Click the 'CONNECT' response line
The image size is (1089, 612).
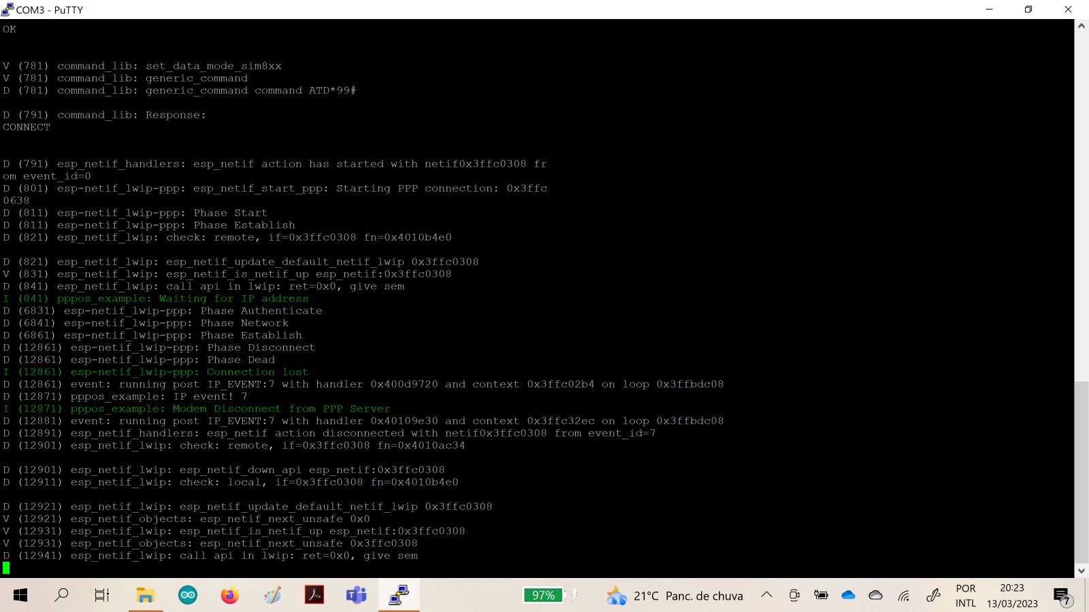(x=27, y=127)
